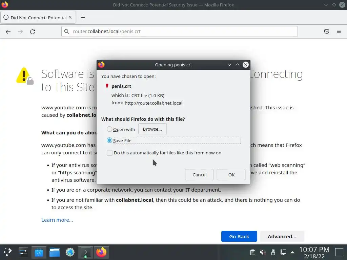
Task: Click Cancel in the download dialog
Action: tap(199, 175)
